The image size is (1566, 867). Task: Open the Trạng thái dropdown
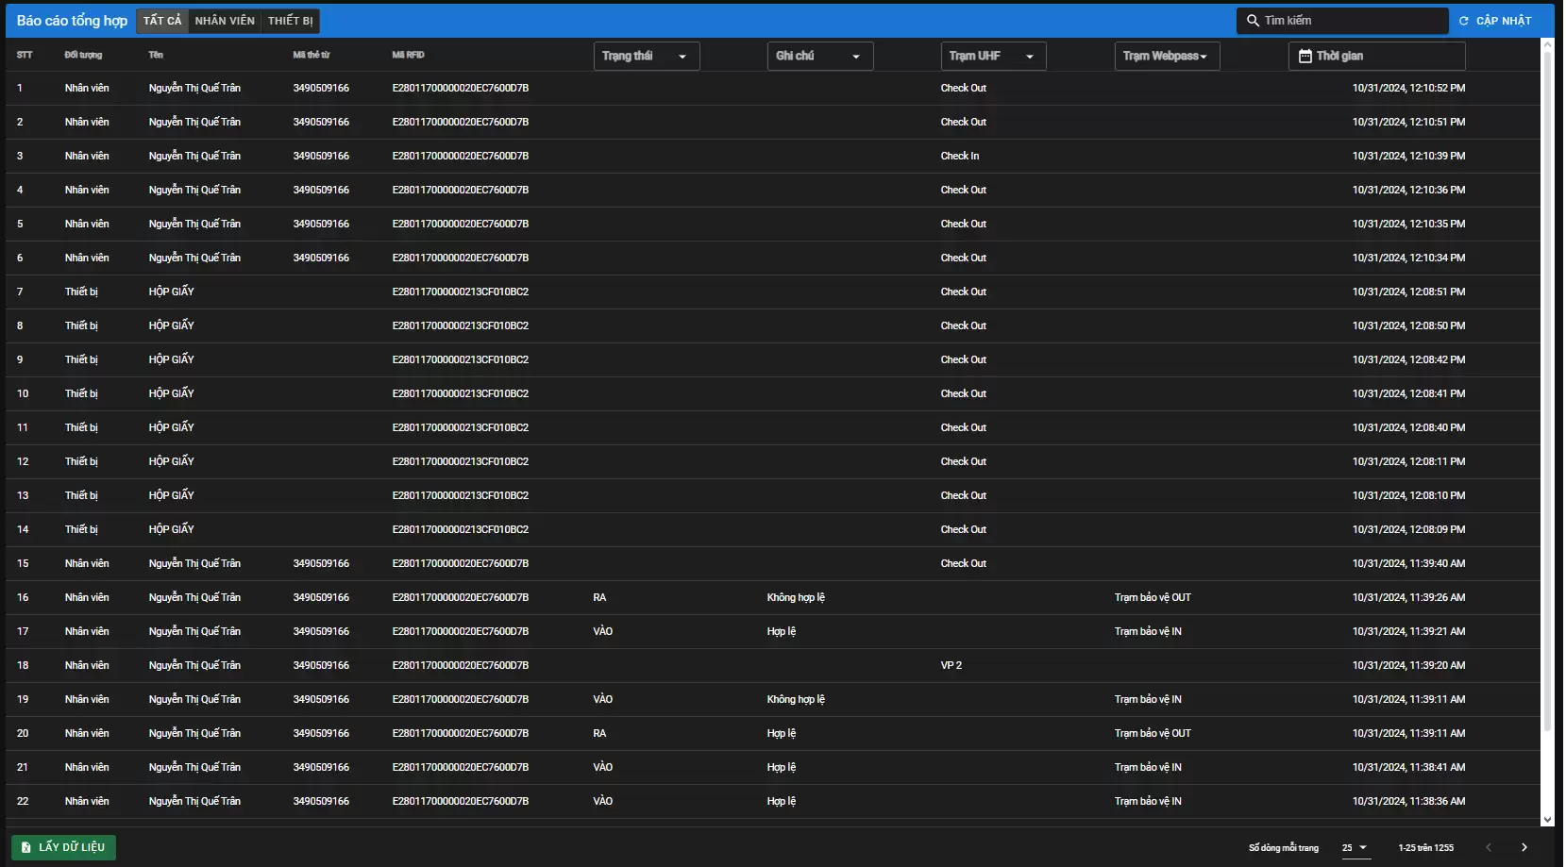pyautogui.click(x=646, y=57)
